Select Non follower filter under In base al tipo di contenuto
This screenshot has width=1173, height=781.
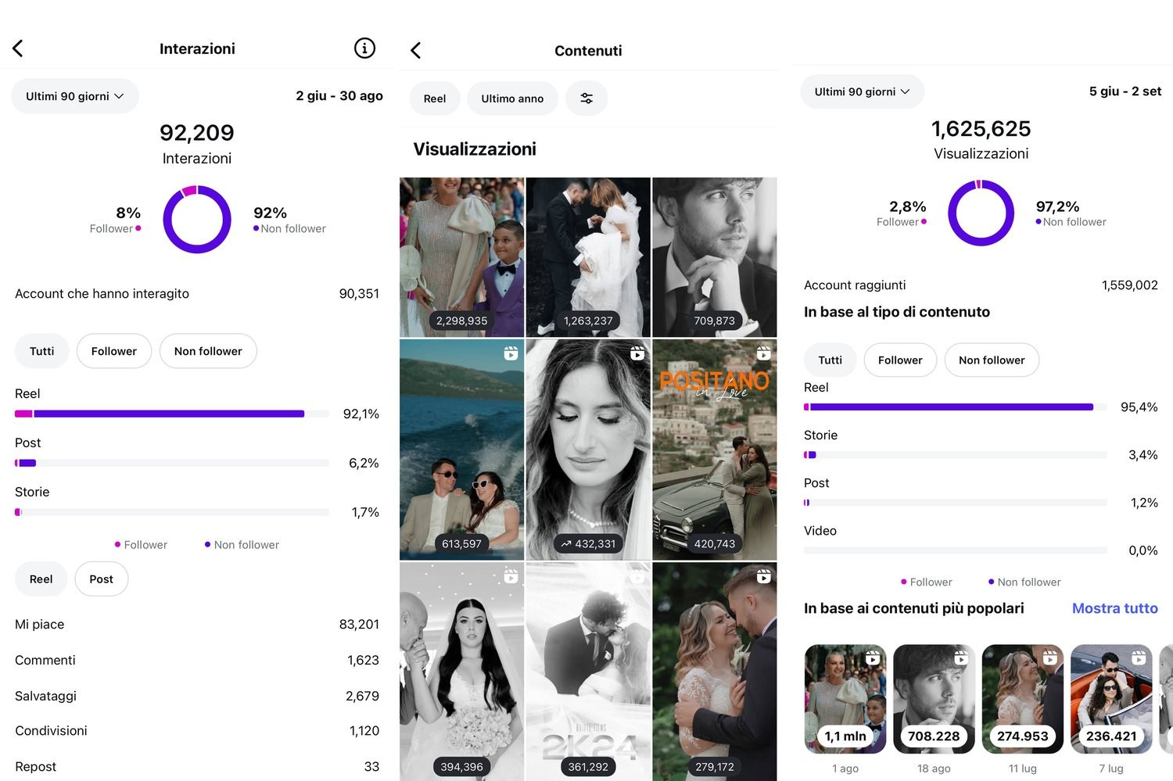tap(992, 360)
